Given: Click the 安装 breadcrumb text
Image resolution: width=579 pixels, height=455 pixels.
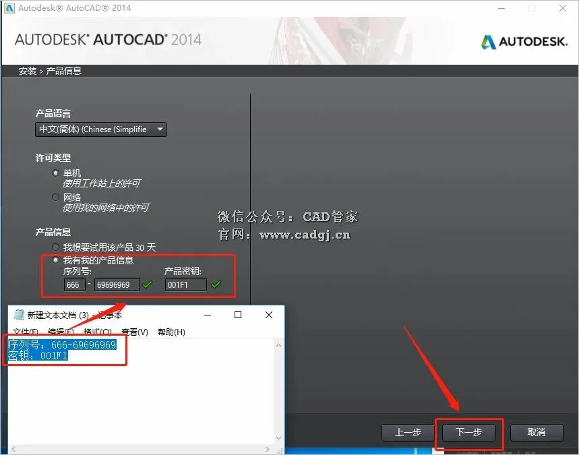Looking at the screenshot, I should [x=28, y=71].
